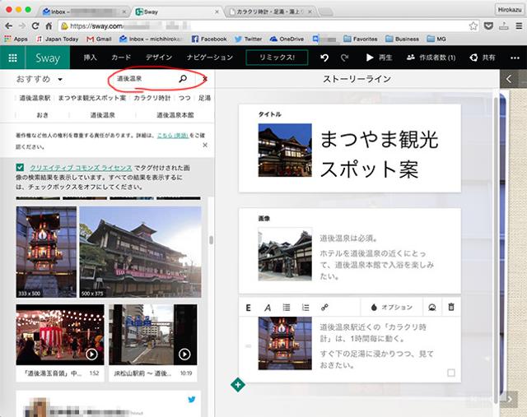Click the search magnifier icon
The height and width of the screenshot is (417, 527).
pos(182,78)
